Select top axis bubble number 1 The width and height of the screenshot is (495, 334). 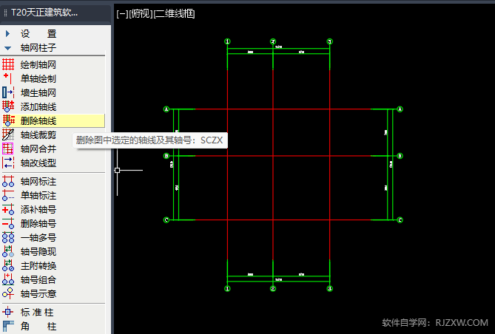[227, 41]
